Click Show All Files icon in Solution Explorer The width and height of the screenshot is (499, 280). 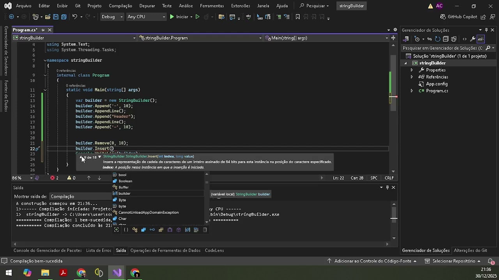tap(454, 39)
